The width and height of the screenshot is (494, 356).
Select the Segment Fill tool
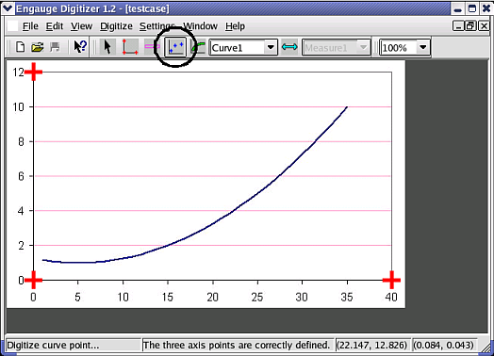[x=199, y=47]
